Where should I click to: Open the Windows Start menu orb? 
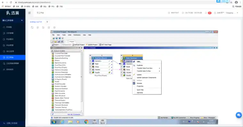[54, 122]
